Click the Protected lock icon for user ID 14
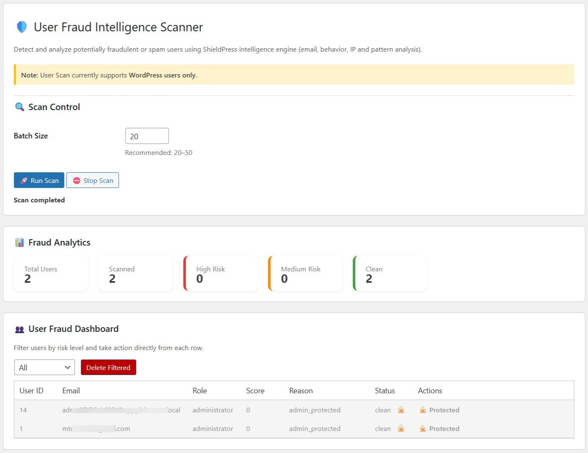 click(422, 410)
